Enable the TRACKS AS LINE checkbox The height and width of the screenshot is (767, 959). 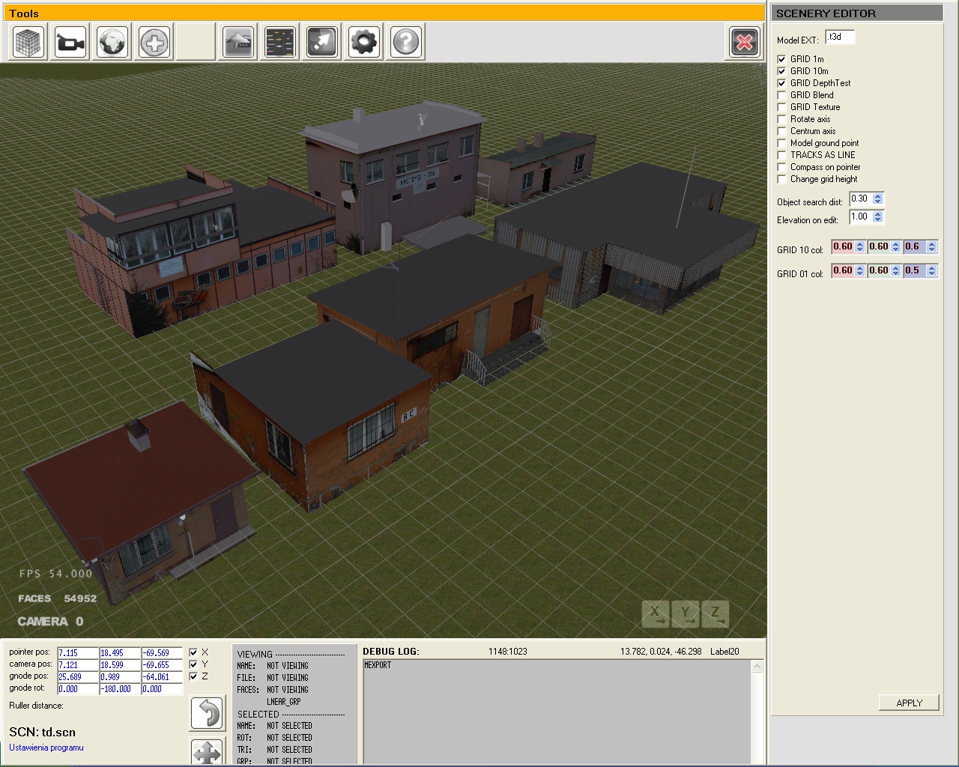pos(781,155)
